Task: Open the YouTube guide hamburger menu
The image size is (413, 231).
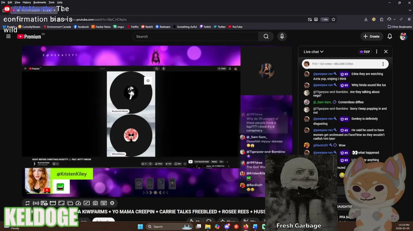Action: pos(8,37)
